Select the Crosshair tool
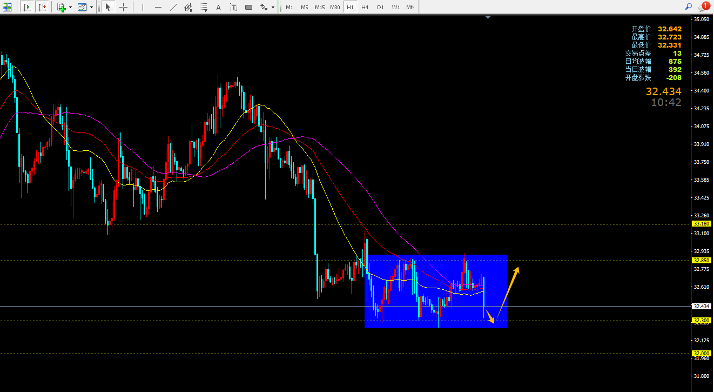This screenshot has height=392, width=714. coord(124,8)
